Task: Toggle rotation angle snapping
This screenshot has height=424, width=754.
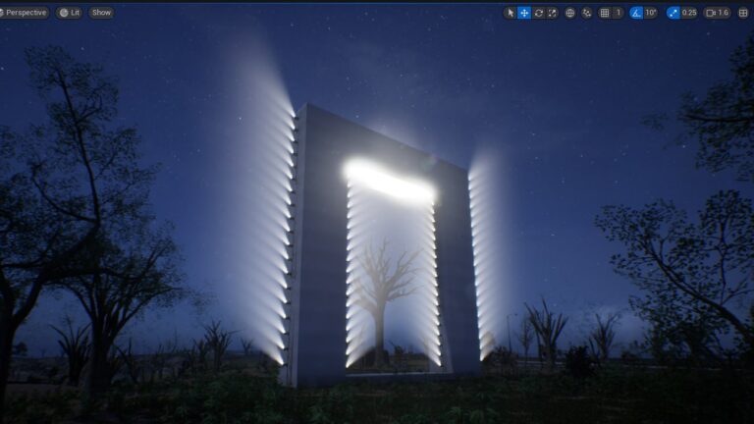Action: tap(636, 13)
